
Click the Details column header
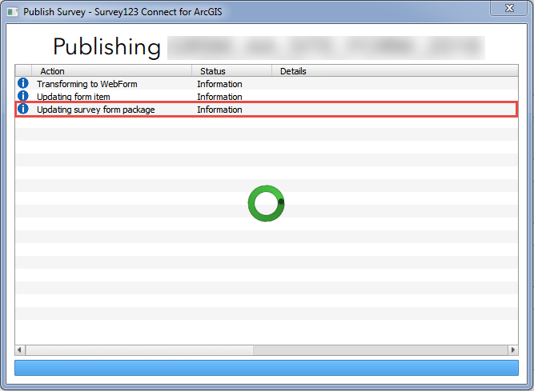coord(395,71)
